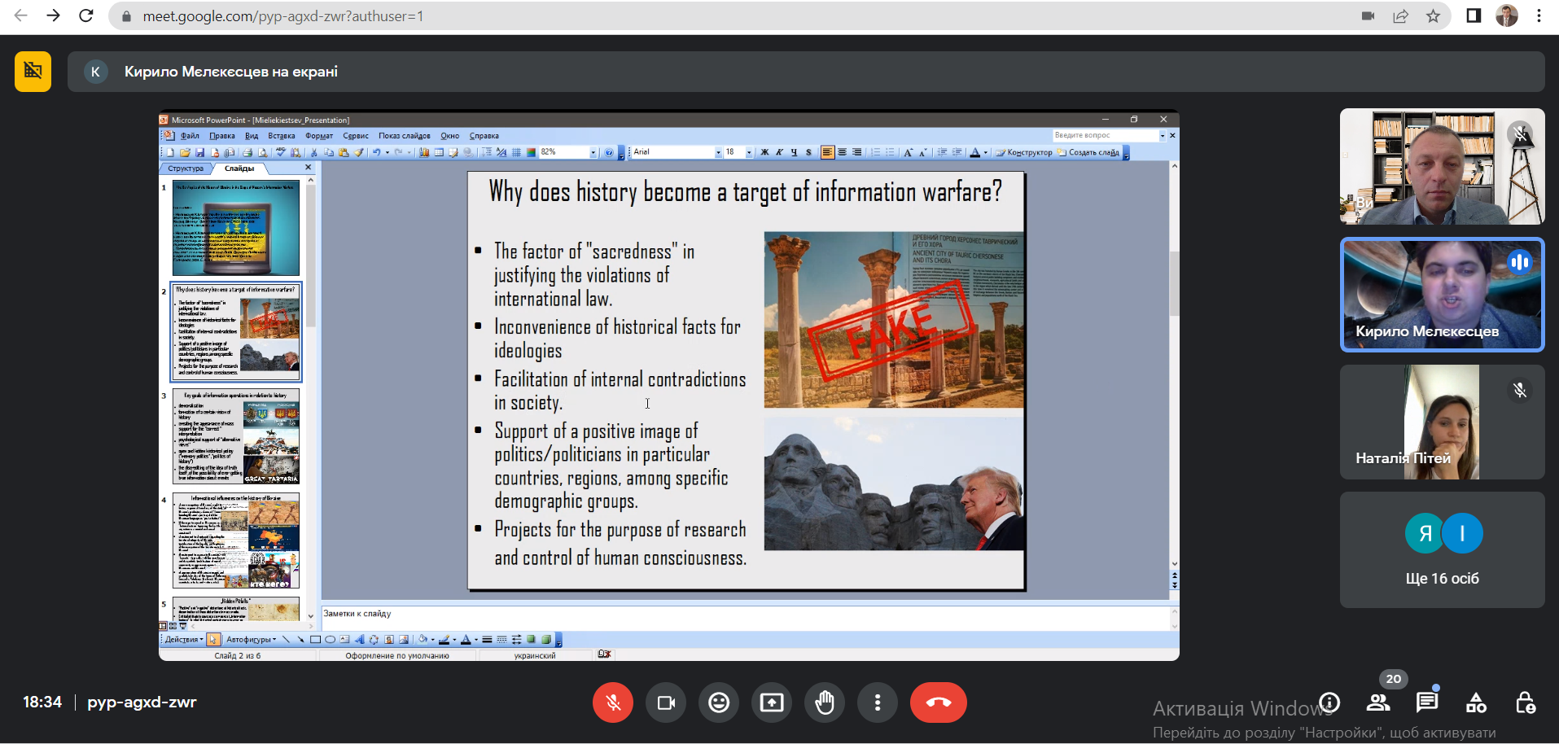Screen dimensions: 1559x744
Task: Raise hand using the hand icon
Action: [825, 702]
